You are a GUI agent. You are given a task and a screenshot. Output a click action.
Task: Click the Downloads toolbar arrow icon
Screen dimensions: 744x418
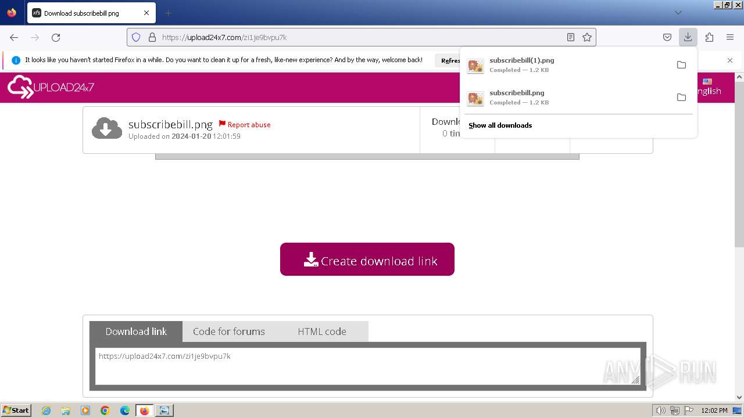pyautogui.click(x=688, y=37)
